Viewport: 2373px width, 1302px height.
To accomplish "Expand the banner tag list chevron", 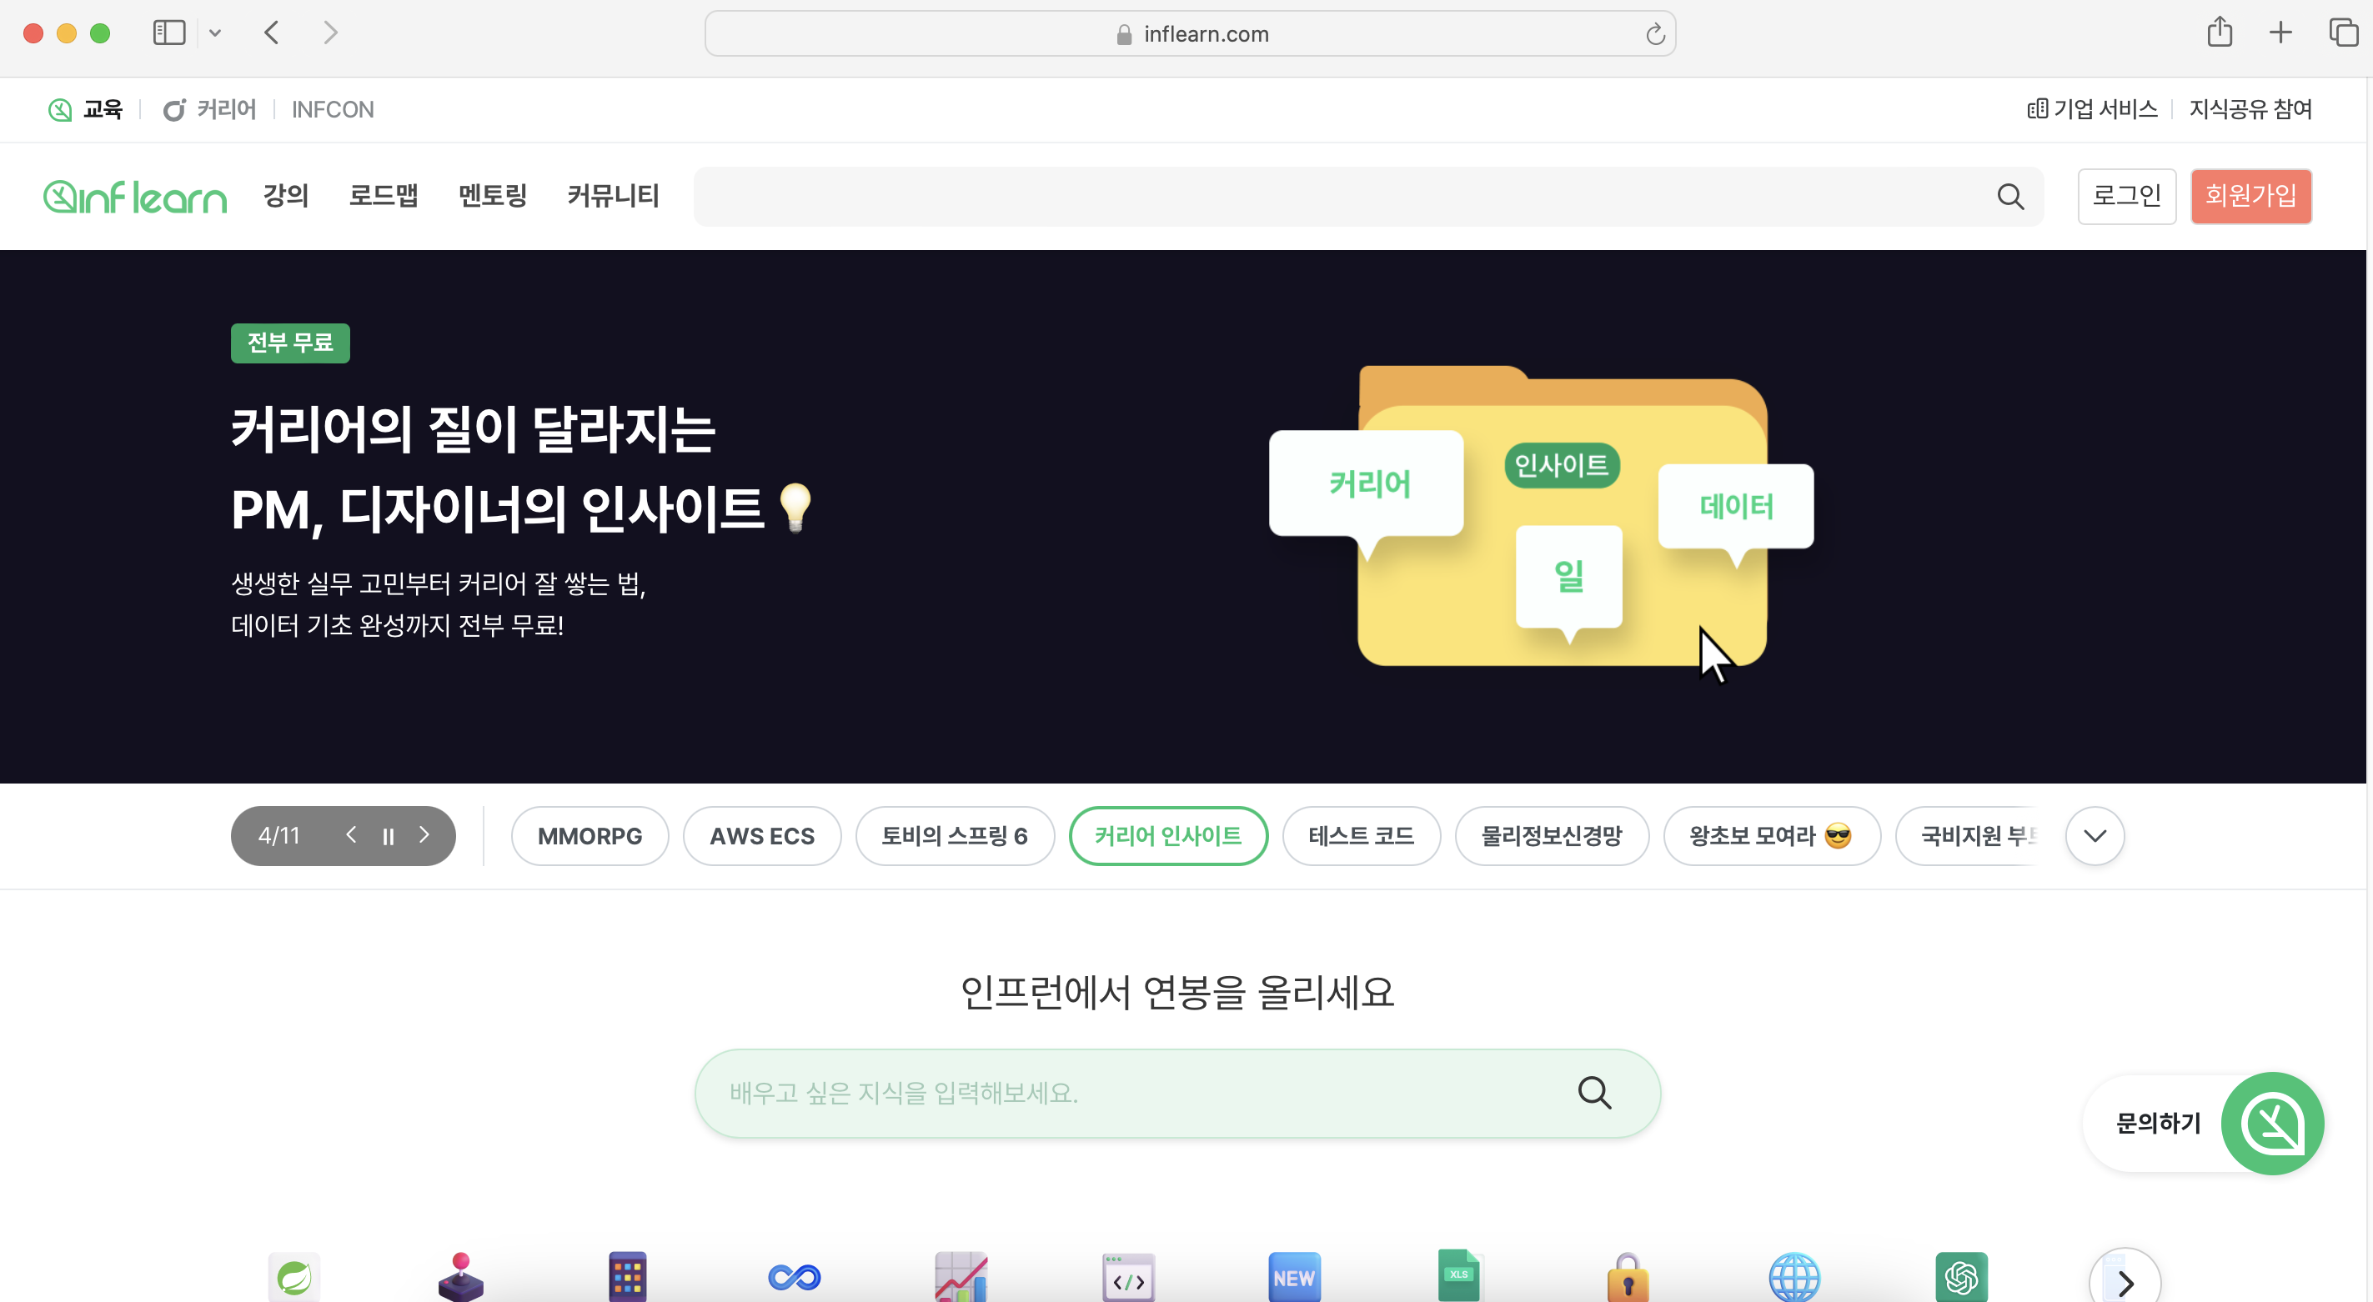I will [x=2095, y=836].
